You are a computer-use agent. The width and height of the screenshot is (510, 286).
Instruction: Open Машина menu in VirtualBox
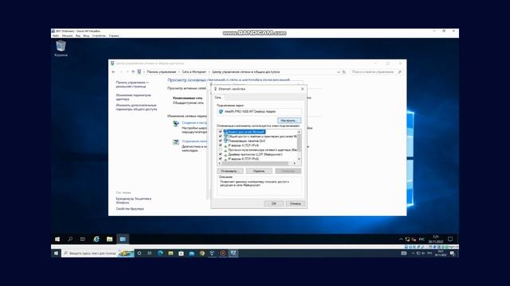pyautogui.click(x=67, y=36)
